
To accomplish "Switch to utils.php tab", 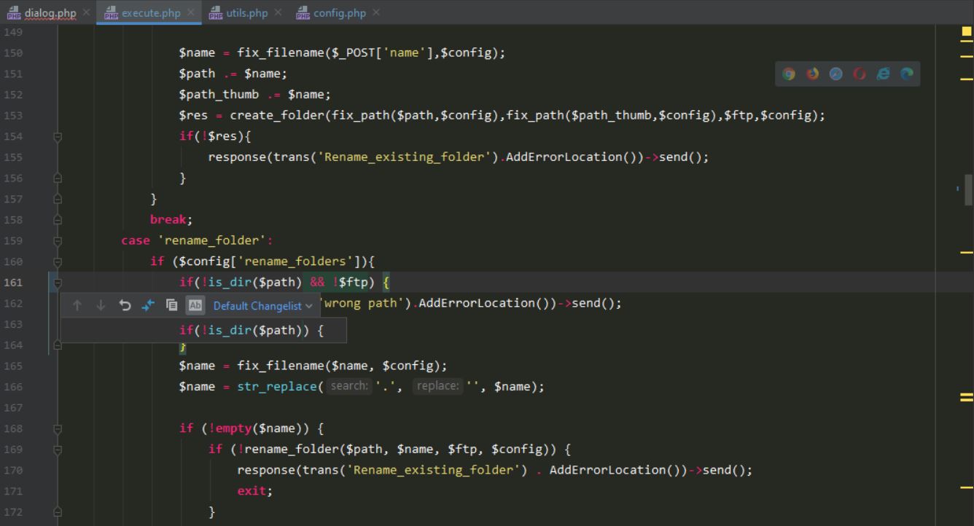I will tap(247, 13).
